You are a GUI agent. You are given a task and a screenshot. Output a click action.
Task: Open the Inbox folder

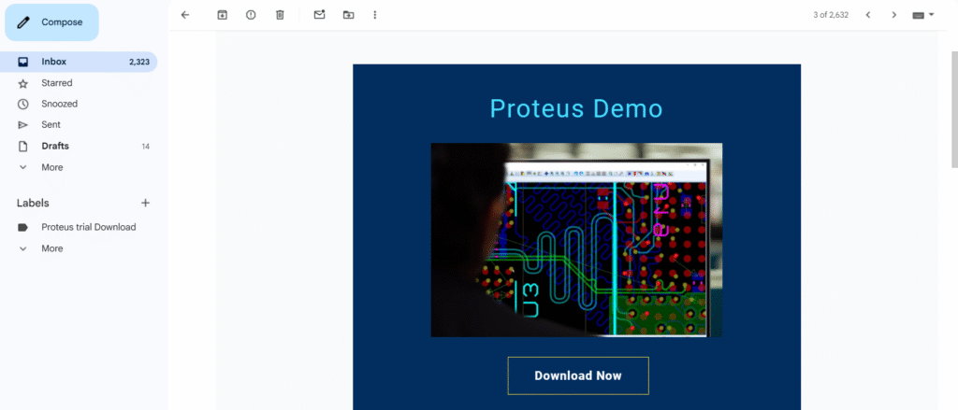point(79,62)
